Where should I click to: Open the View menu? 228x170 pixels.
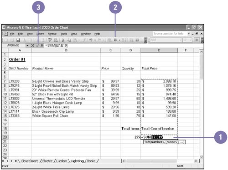click(x=30, y=34)
